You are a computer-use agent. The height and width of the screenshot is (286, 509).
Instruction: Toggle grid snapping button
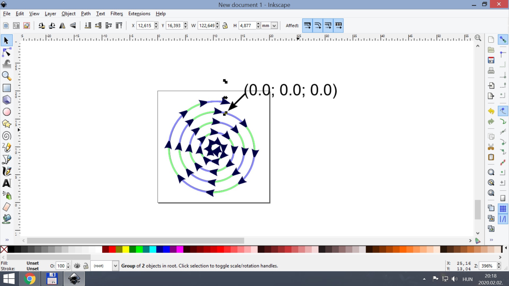tap(503, 209)
